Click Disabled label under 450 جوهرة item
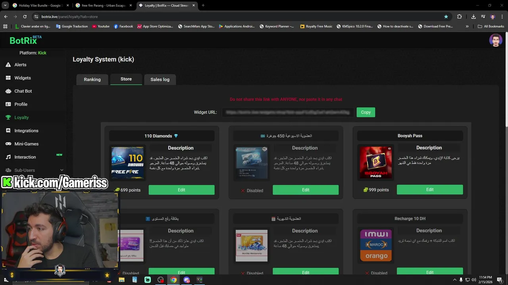508x285 pixels. pyautogui.click(x=252, y=190)
